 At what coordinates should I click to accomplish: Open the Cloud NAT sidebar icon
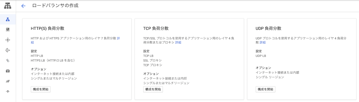[8, 50]
